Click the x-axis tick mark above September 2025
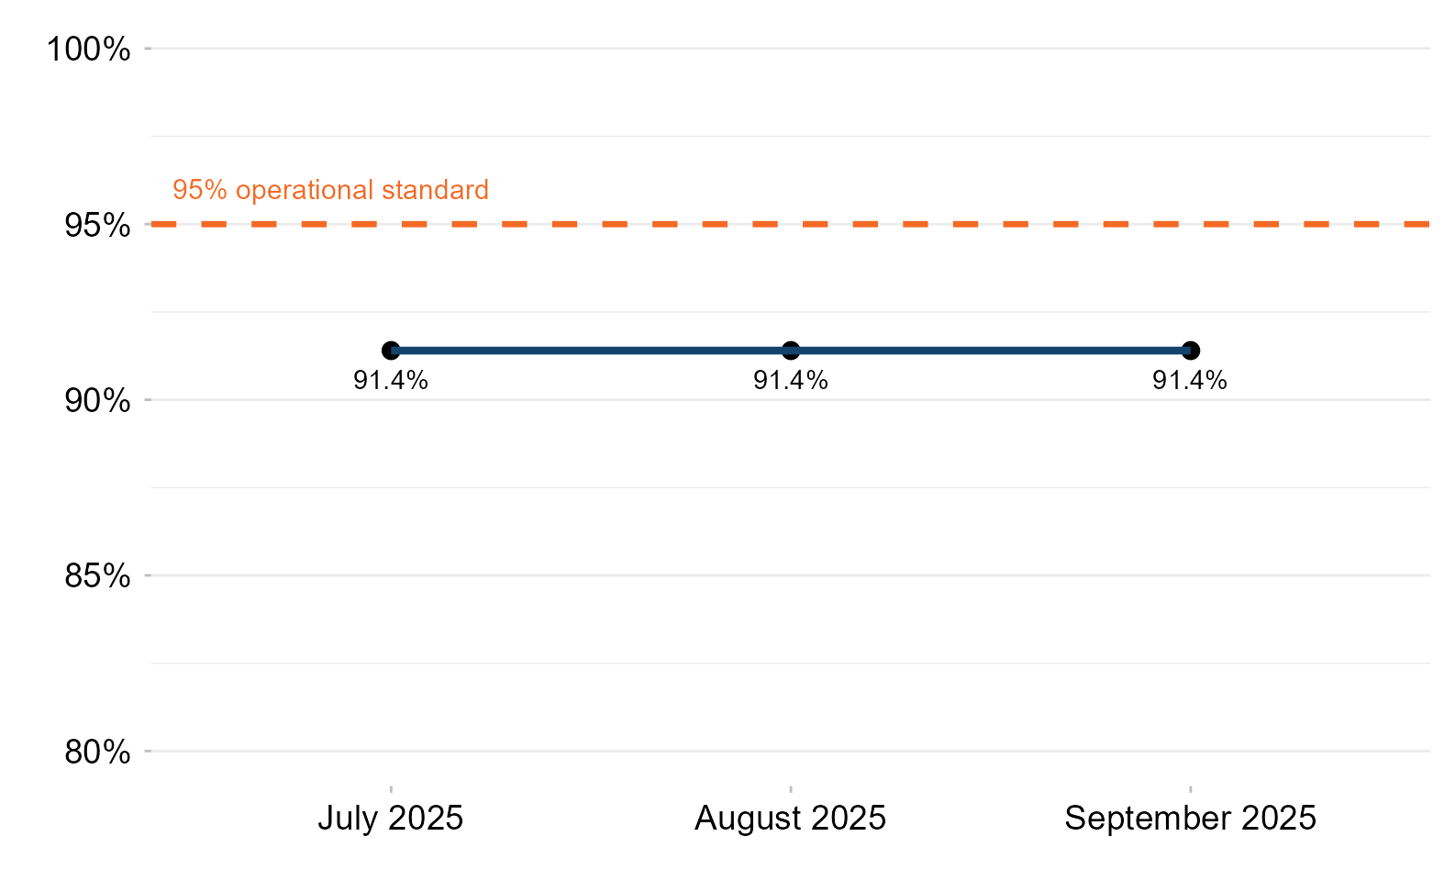This screenshot has width=1444, height=881. click(x=1190, y=787)
